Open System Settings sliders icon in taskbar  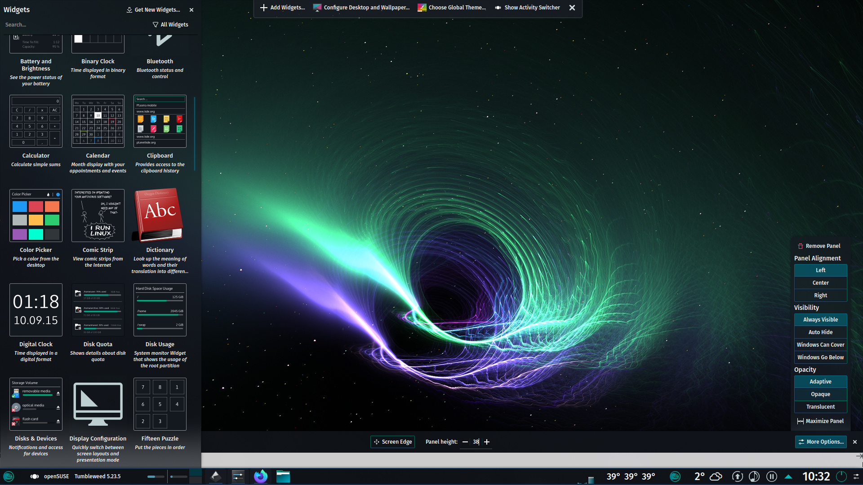point(238,476)
